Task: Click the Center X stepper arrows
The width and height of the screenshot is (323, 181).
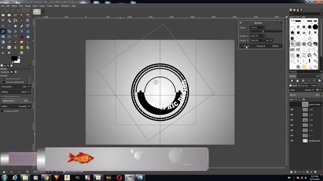Action: tap(264, 36)
